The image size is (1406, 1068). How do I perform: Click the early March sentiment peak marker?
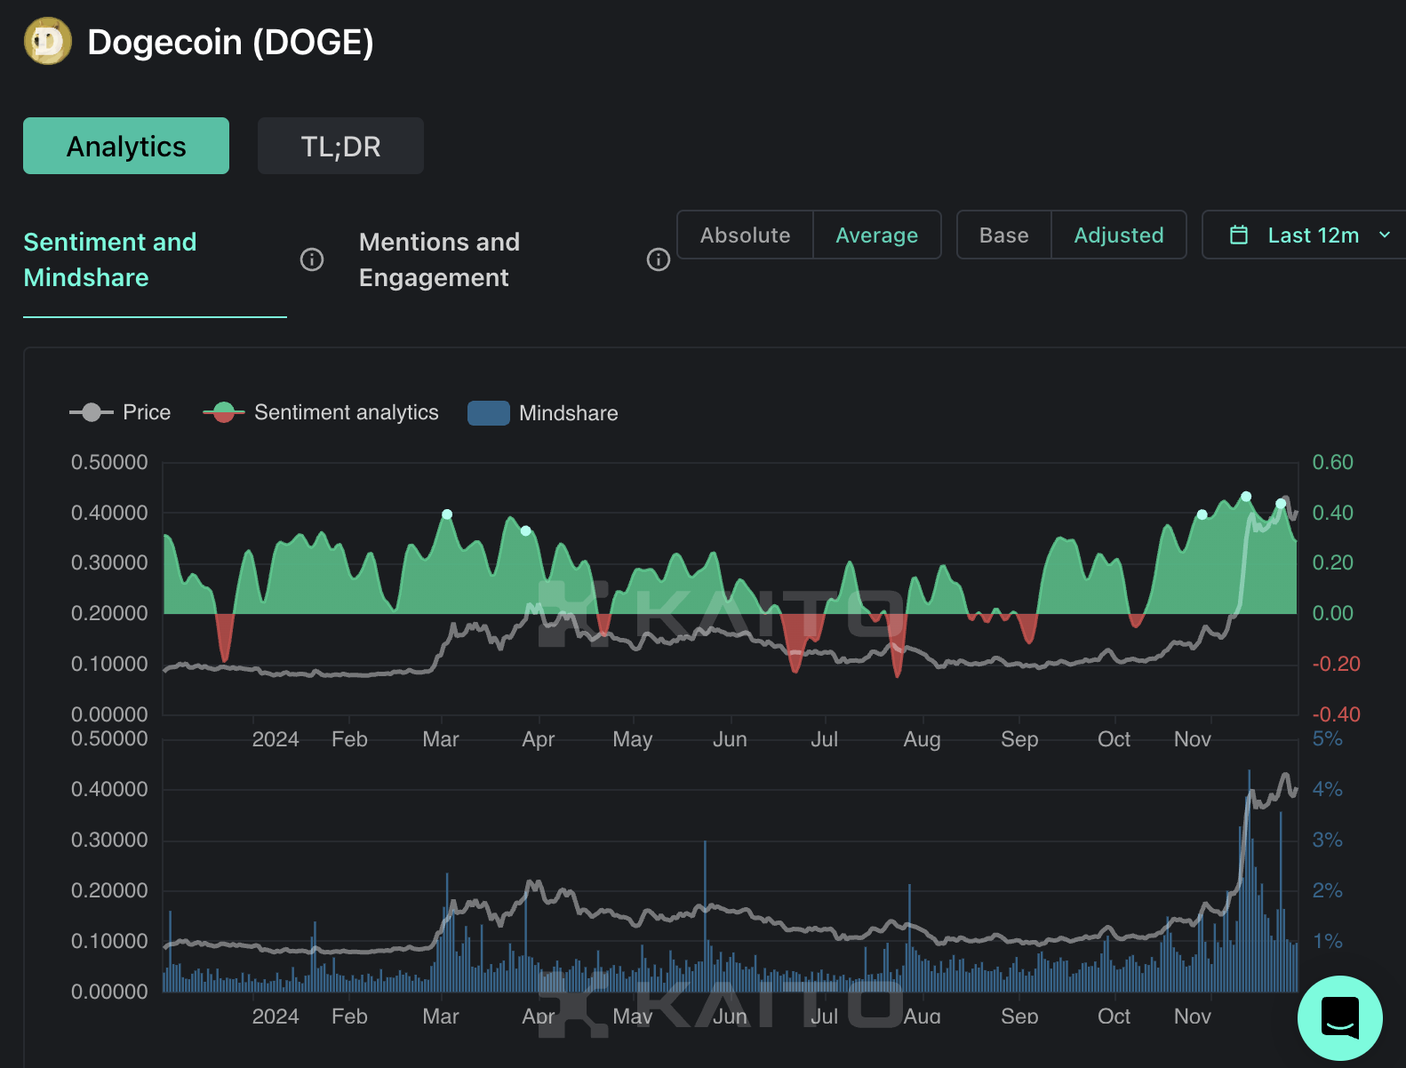(x=447, y=514)
